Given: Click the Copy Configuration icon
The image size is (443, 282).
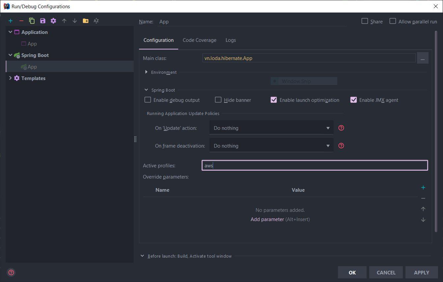Looking at the screenshot, I should [32, 21].
